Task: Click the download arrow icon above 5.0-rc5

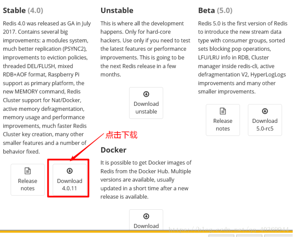Action: pyautogui.click(x=265, y=111)
